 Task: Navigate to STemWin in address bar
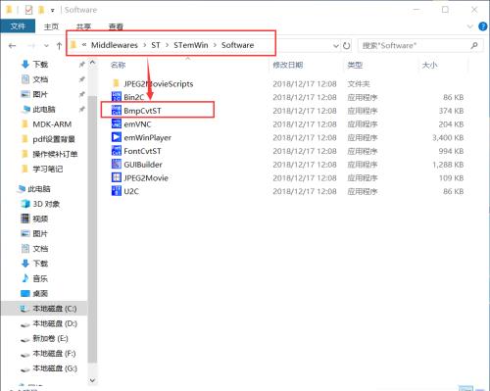click(x=191, y=45)
